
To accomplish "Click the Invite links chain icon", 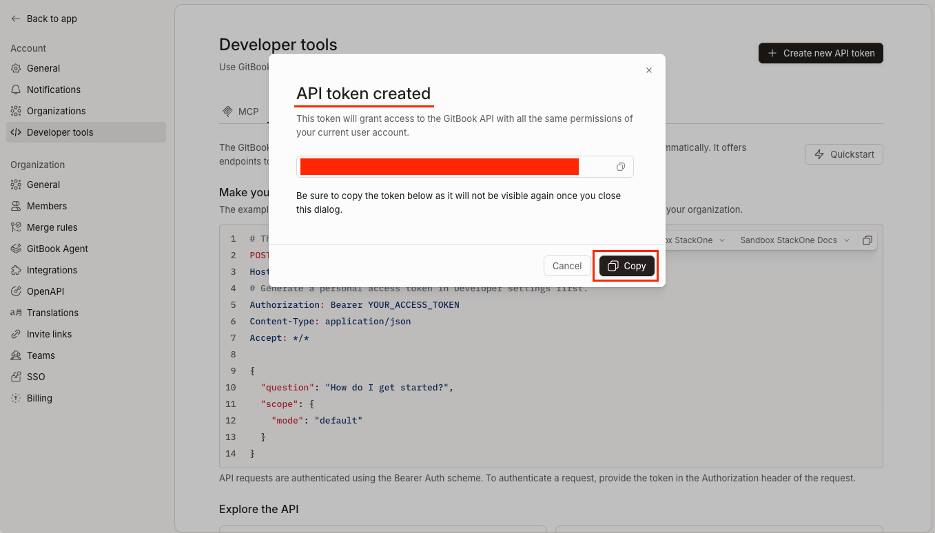I will point(16,334).
